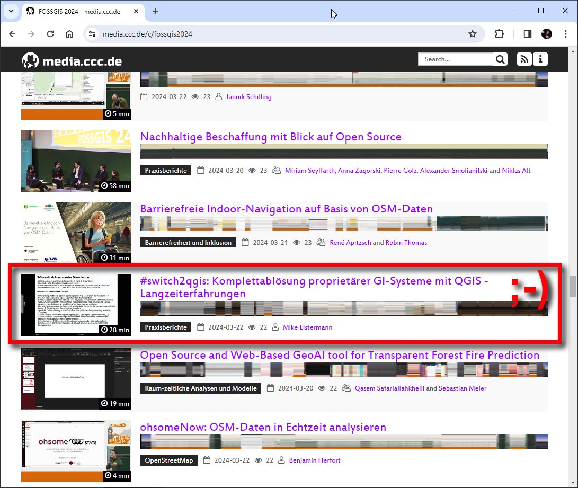
Task: Close the FOSSGIS 2024 tab
Action: (x=136, y=11)
